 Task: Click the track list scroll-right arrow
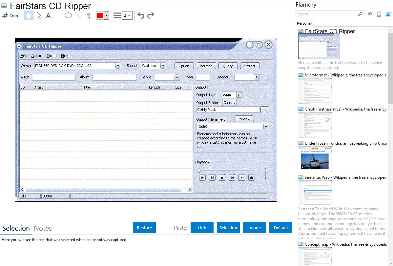click(x=189, y=190)
